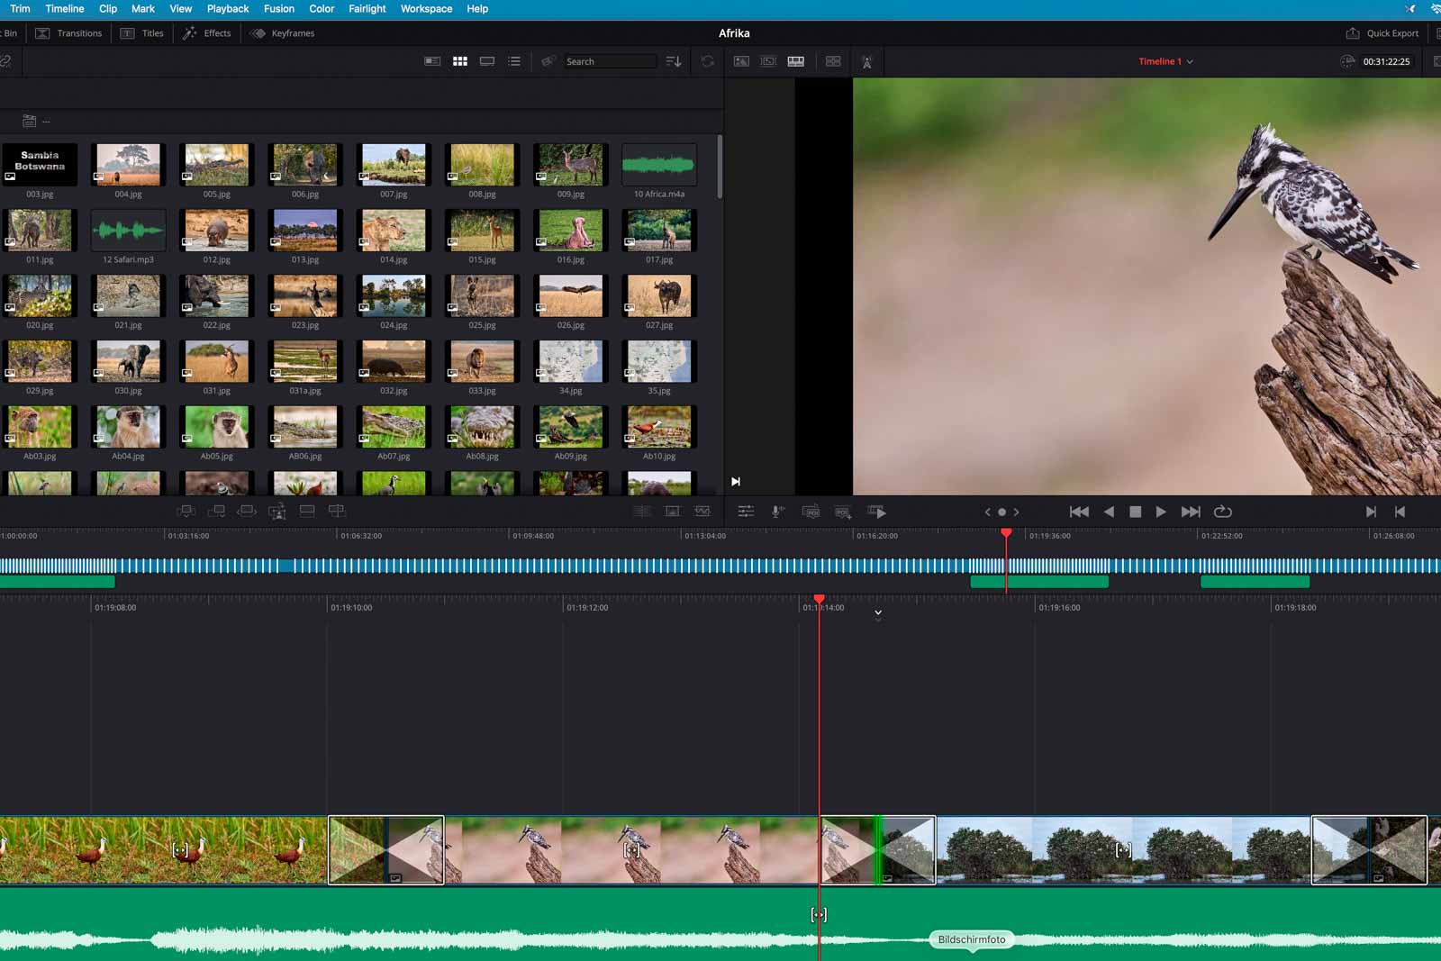This screenshot has height=961, width=1441.
Task: Select the 014.jpg lion thumbnail
Action: [394, 231]
